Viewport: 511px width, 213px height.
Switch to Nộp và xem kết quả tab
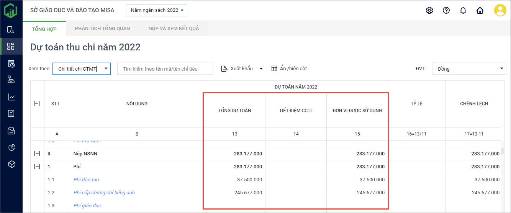174,29
